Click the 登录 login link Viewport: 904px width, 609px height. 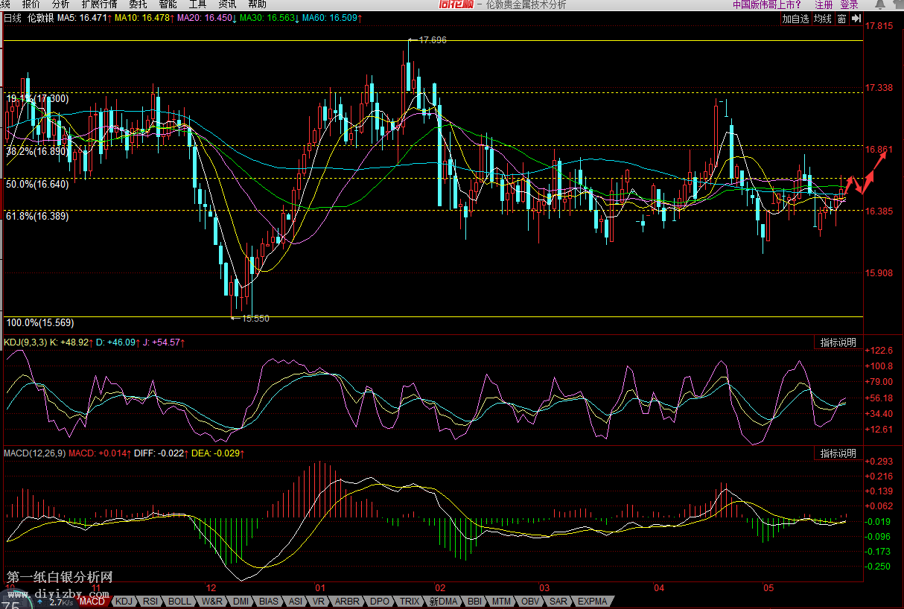click(849, 4)
